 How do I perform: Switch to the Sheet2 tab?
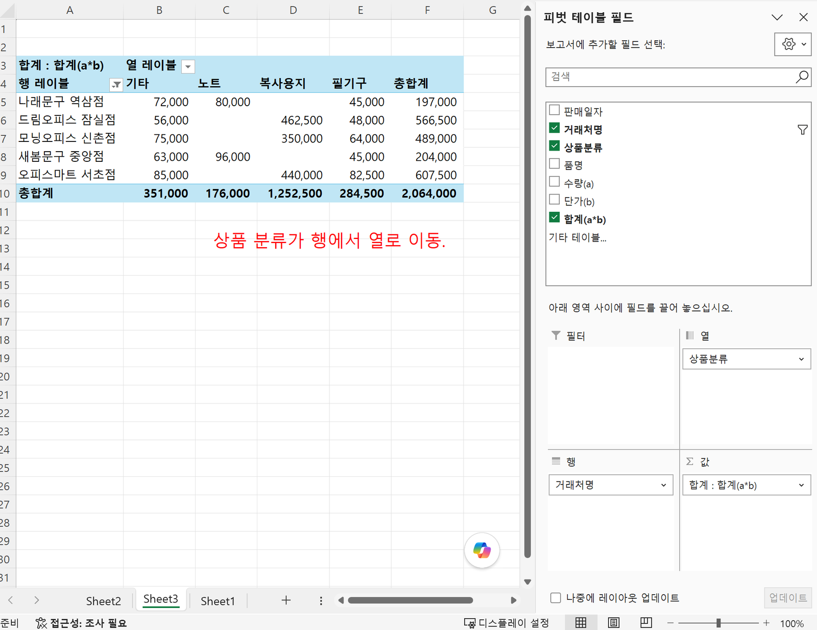[104, 601]
